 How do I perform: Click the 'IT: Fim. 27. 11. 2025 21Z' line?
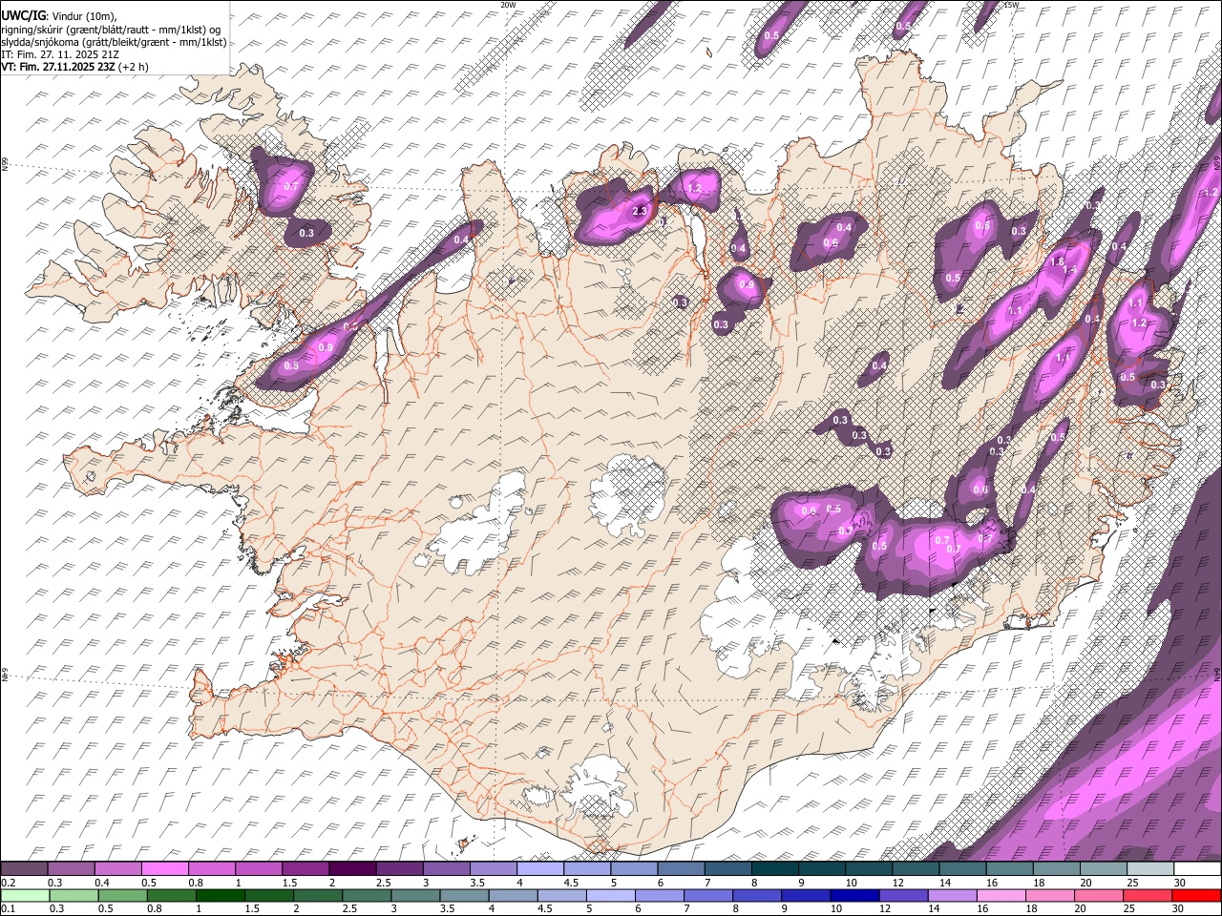pyautogui.click(x=60, y=54)
